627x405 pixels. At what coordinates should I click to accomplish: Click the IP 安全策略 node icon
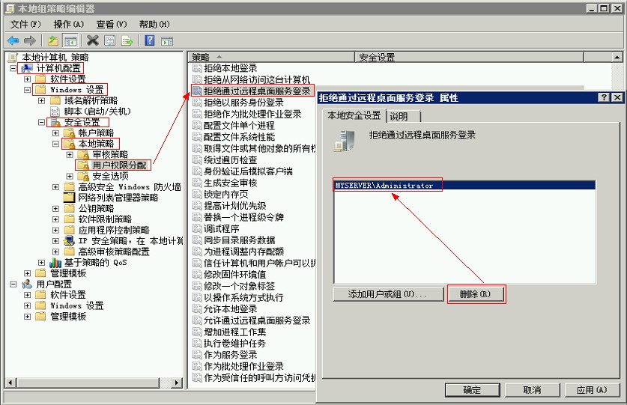[x=69, y=240]
